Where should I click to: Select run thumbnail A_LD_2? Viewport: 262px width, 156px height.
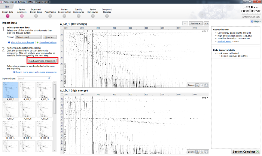point(28,91)
